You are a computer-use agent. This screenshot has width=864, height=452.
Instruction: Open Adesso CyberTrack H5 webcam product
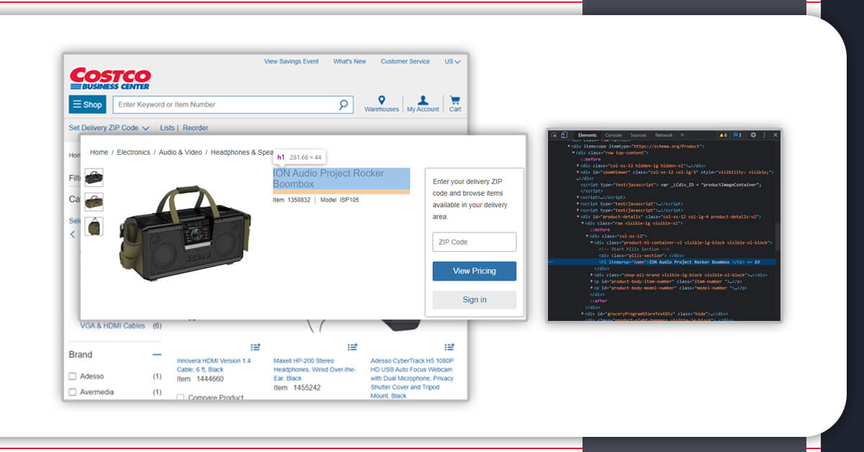tap(412, 379)
